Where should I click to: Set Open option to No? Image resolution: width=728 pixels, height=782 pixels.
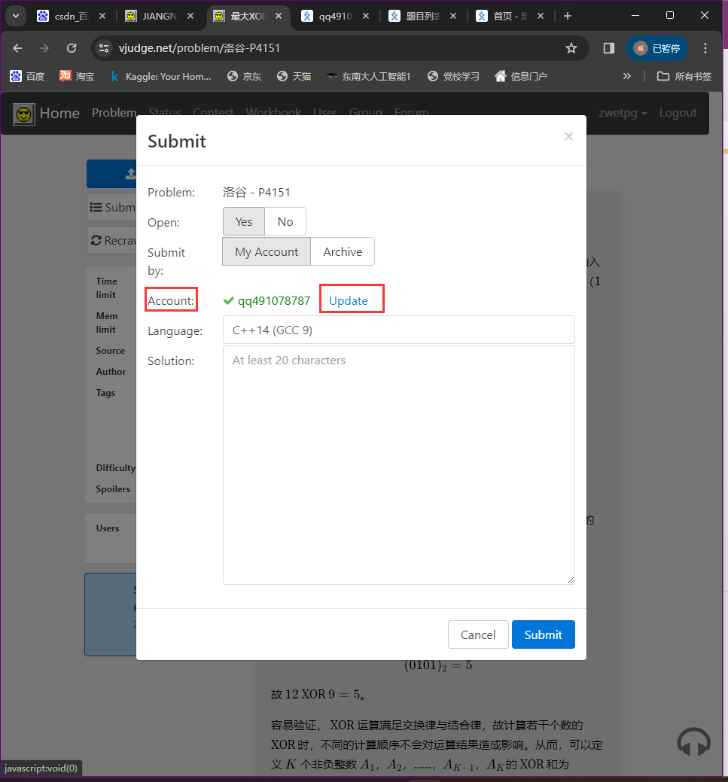coord(285,221)
